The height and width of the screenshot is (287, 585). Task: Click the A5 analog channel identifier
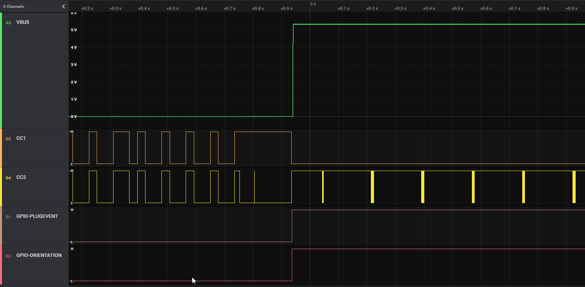click(8, 23)
